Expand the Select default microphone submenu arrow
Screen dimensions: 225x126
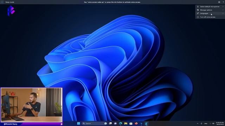223,7
